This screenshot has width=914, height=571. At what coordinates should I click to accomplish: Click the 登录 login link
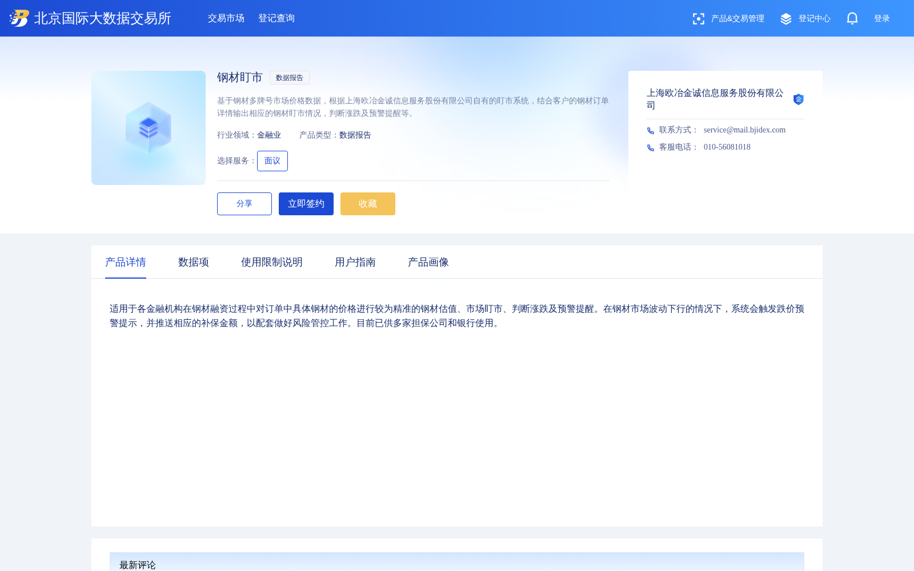pyautogui.click(x=882, y=19)
